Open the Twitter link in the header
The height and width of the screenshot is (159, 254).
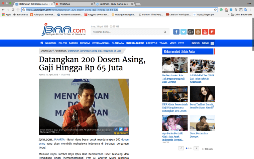coord(183,32)
